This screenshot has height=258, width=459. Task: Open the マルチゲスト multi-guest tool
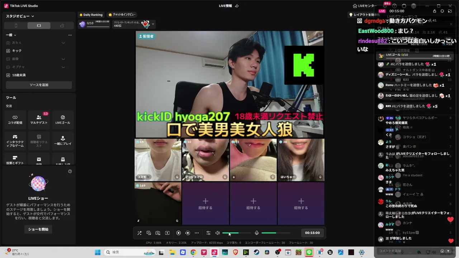click(x=39, y=120)
